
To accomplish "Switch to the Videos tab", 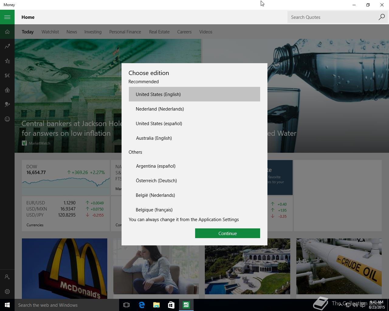I will [x=206, y=32].
